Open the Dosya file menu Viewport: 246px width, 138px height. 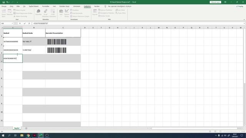[x=4, y=7]
